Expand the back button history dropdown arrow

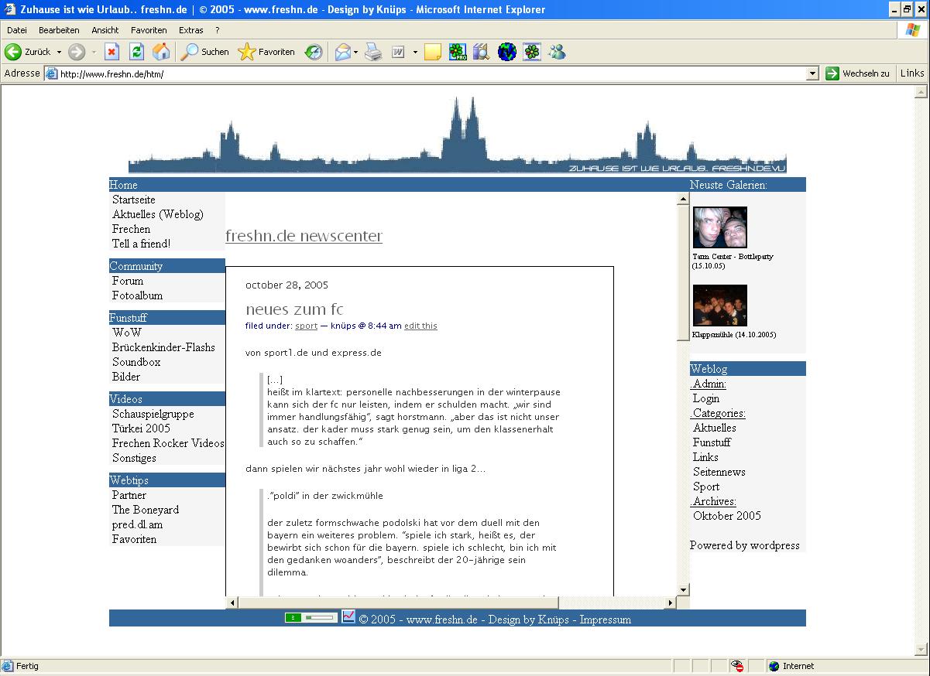[x=60, y=52]
